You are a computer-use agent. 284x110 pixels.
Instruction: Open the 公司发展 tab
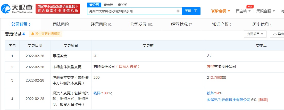coord(141,24)
